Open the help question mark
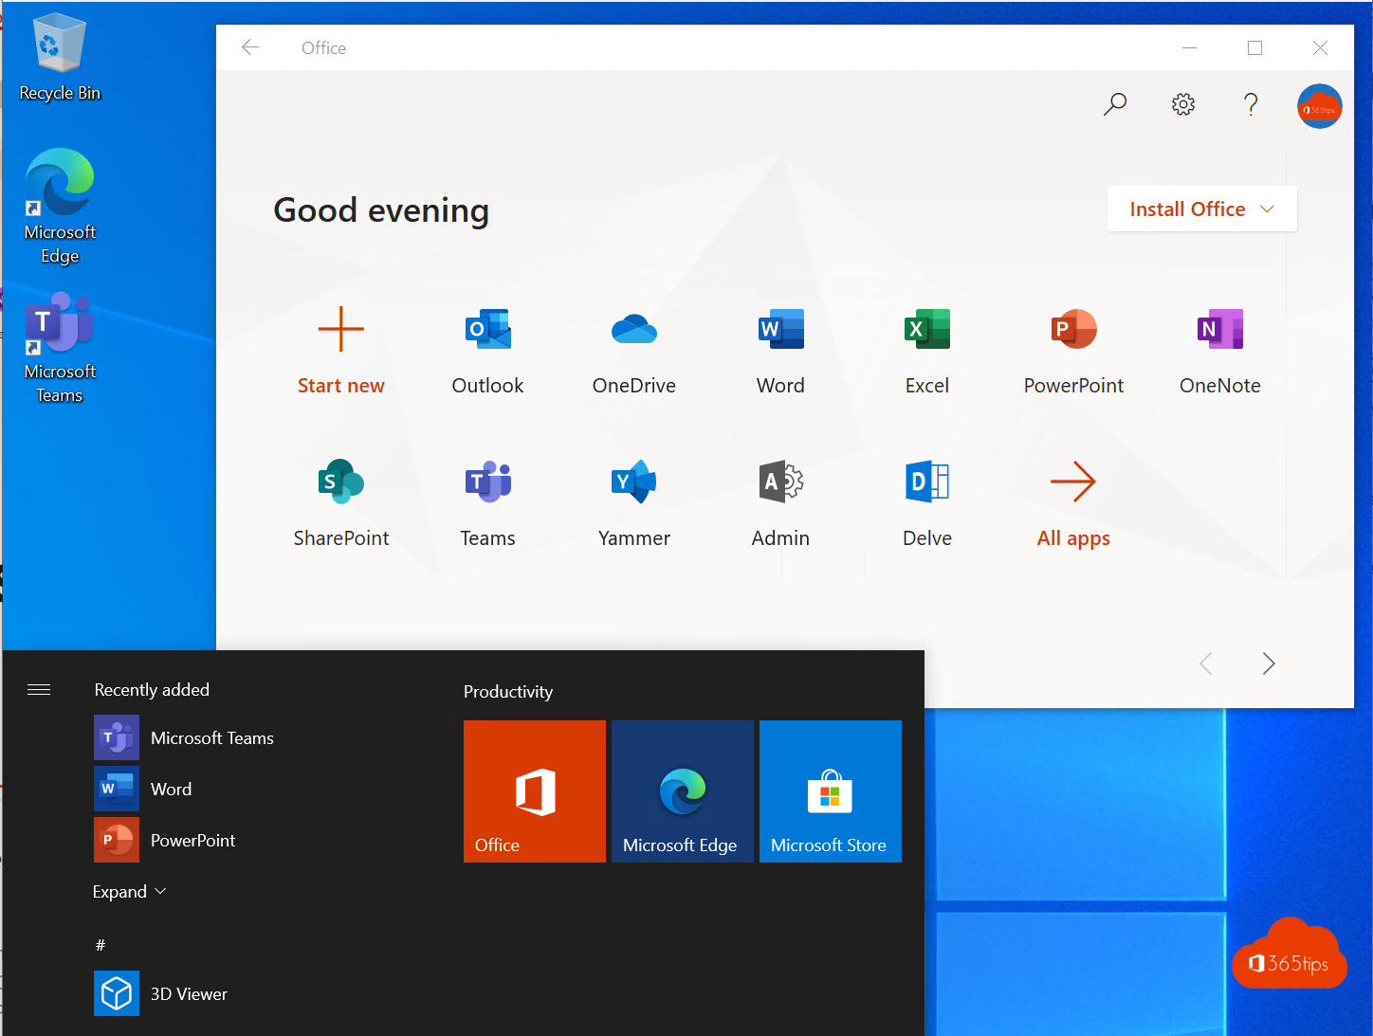Image resolution: width=1373 pixels, height=1036 pixels. [x=1251, y=104]
